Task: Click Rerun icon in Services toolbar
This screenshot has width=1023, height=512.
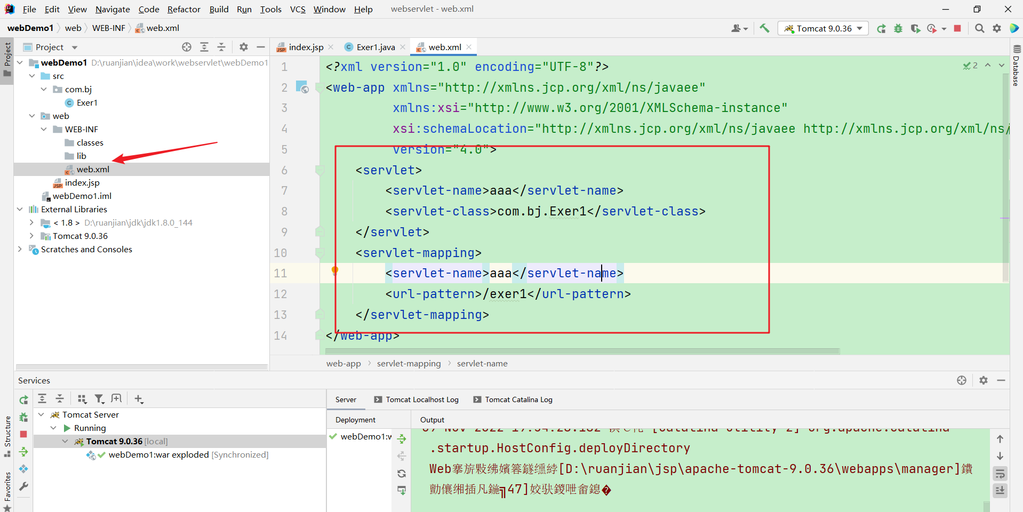Action: coord(23,399)
